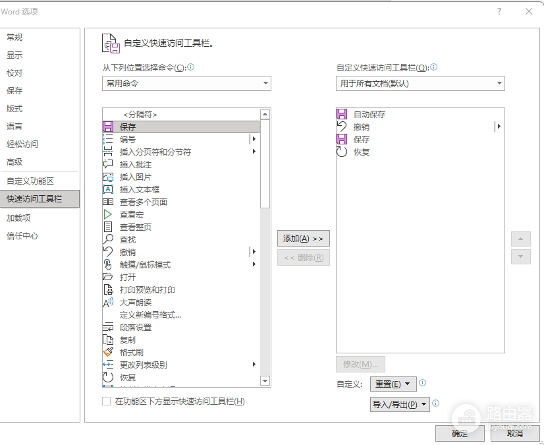Click the Copy (复制) icon
The width and height of the screenshot is (544, 445).
point(108,340)
